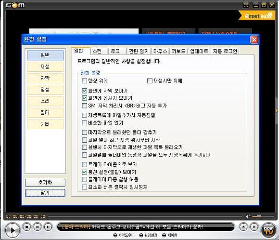Check 재생목록에 파일추가시 자동정렬
The height and width of the screenshot is (240, 279).
click(84, 115)
